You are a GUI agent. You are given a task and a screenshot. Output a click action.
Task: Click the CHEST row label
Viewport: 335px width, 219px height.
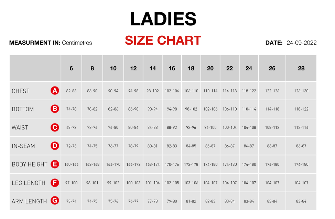point(21,91)
